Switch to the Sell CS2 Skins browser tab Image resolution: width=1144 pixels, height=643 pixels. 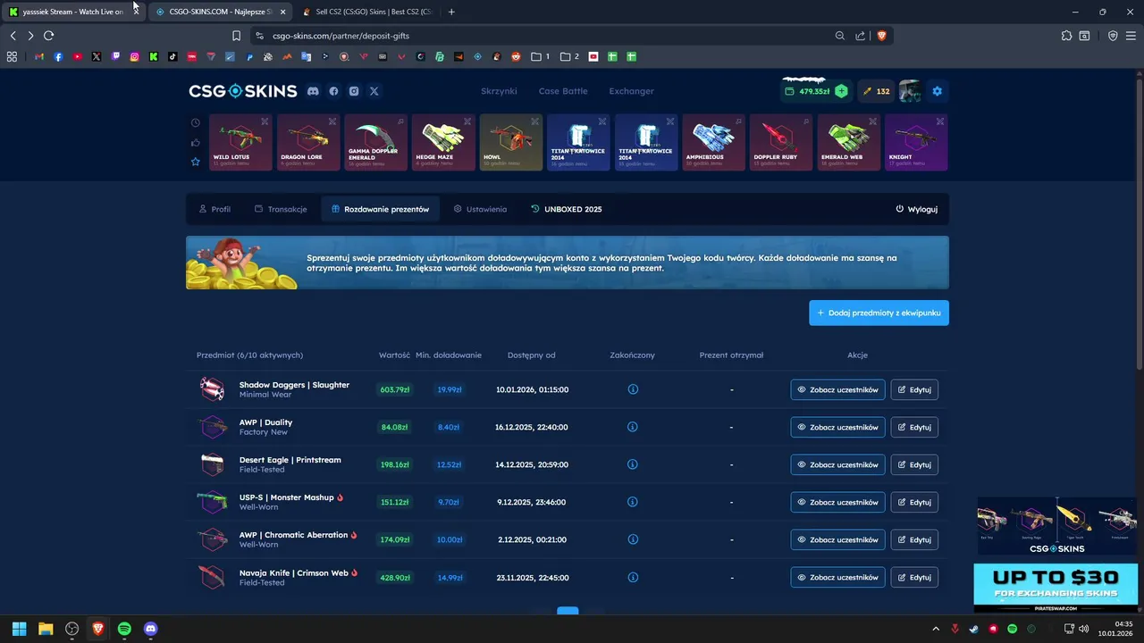(x=366, y=12)
